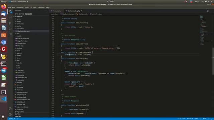Open the View menu

[x=27, y=8]
